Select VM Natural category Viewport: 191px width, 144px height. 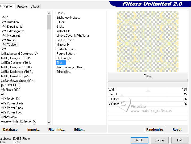[9, 40]
